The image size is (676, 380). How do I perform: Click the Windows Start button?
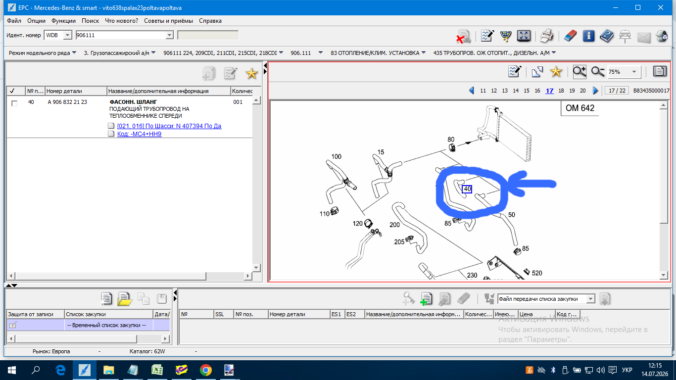pos(12,370)
